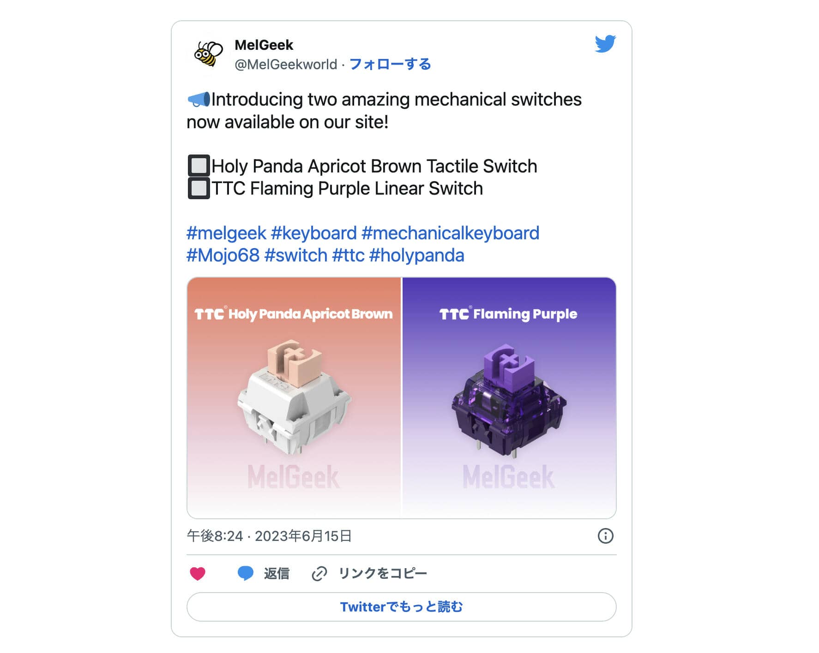
Task: Open the MelGeek bee avatar
Action: point(208,54)
